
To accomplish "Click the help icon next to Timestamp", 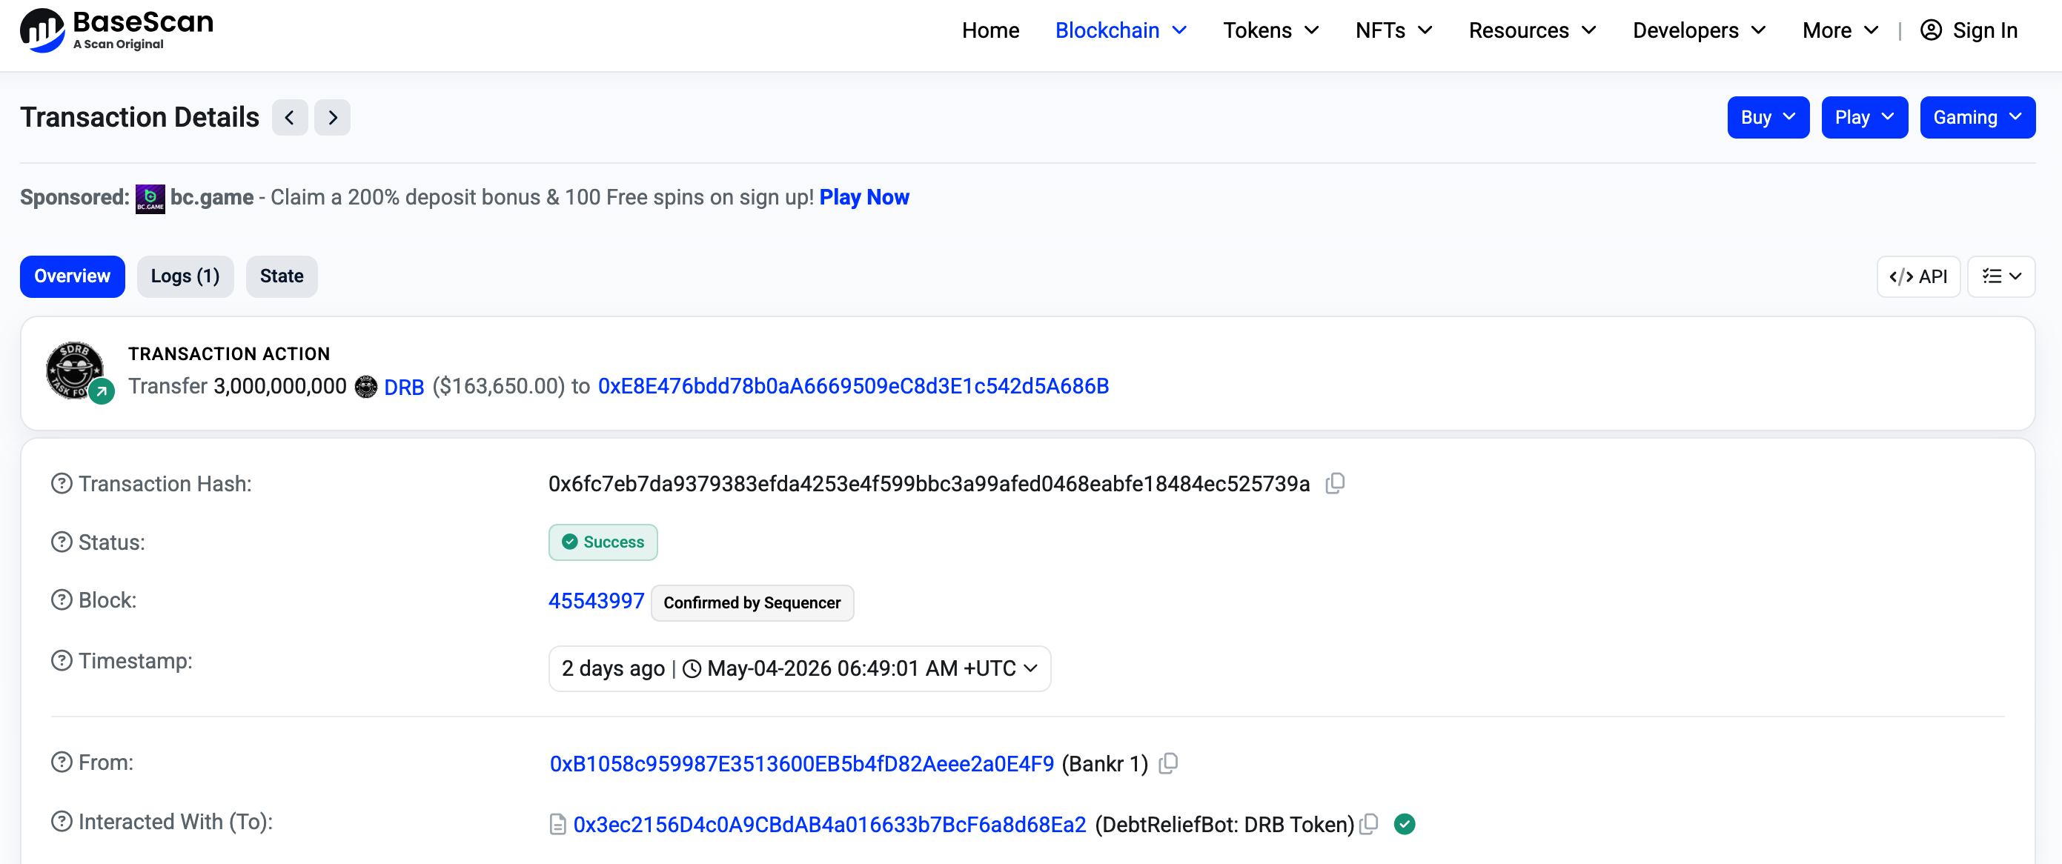I will click(x=62, y=661).
